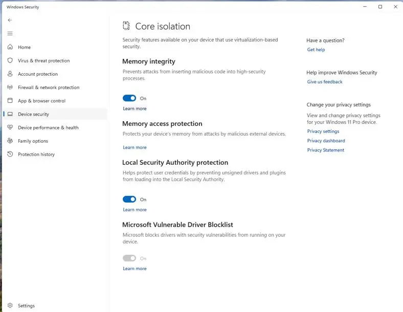Open App & browser control page
This screenshot has width=403, height=312.
click(x=41, y=101)
